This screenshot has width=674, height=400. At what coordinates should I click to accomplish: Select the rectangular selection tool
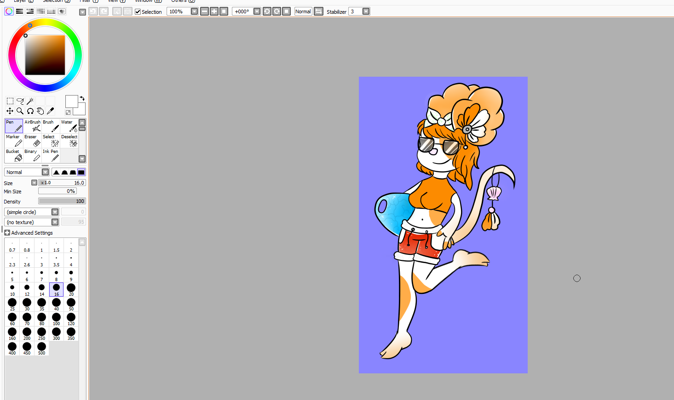pyautogui.click(x=10, y=101)
